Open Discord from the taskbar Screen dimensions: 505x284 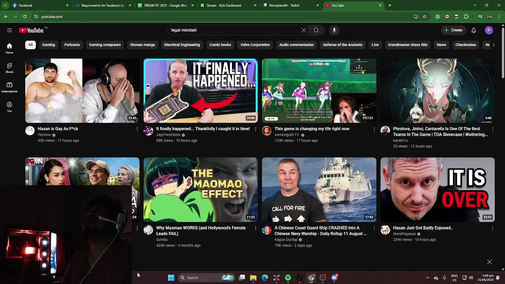(334, 278)
